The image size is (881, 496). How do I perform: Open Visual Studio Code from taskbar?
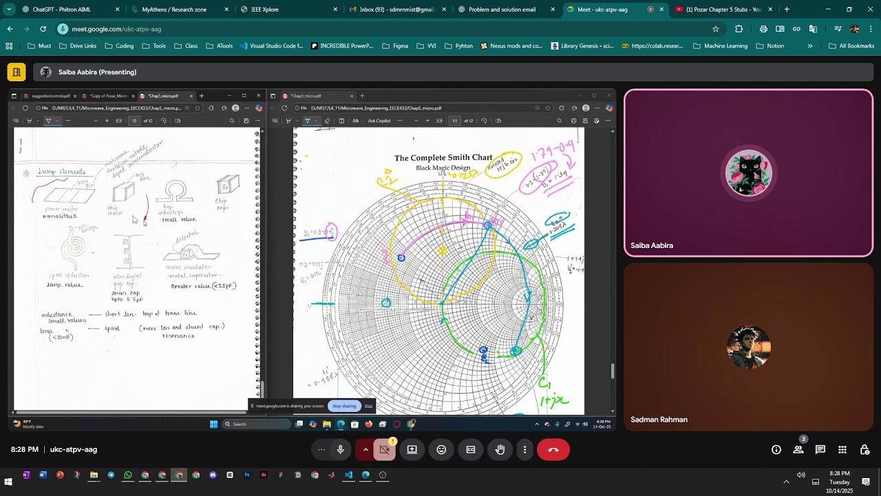(349, 475)
